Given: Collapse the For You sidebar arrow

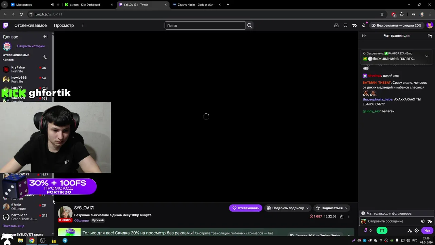Looking at the screenshot, I should click(x=45, y=37).
